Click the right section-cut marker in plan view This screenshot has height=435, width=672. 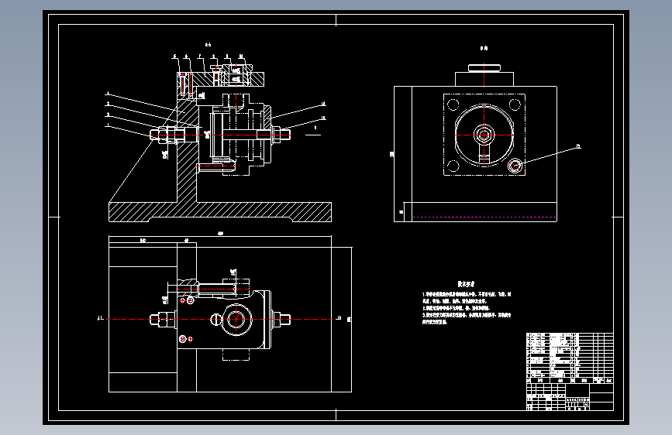(339, 318)
